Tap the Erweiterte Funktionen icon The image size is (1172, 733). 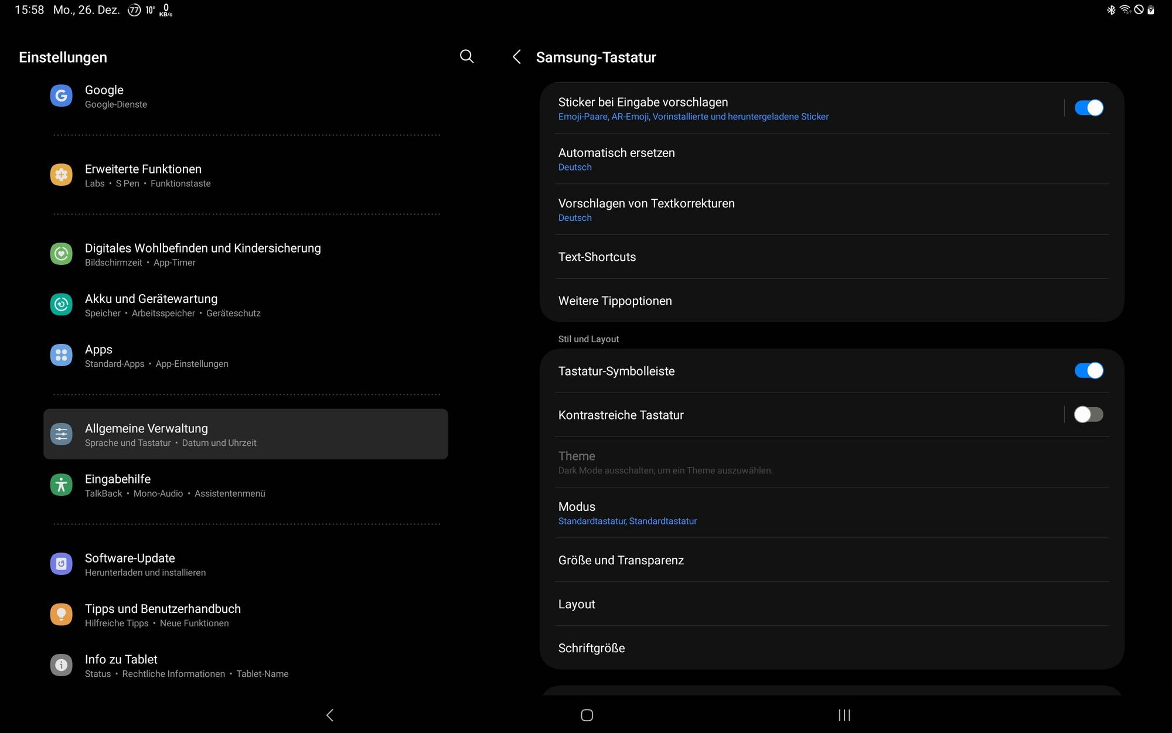61,175
